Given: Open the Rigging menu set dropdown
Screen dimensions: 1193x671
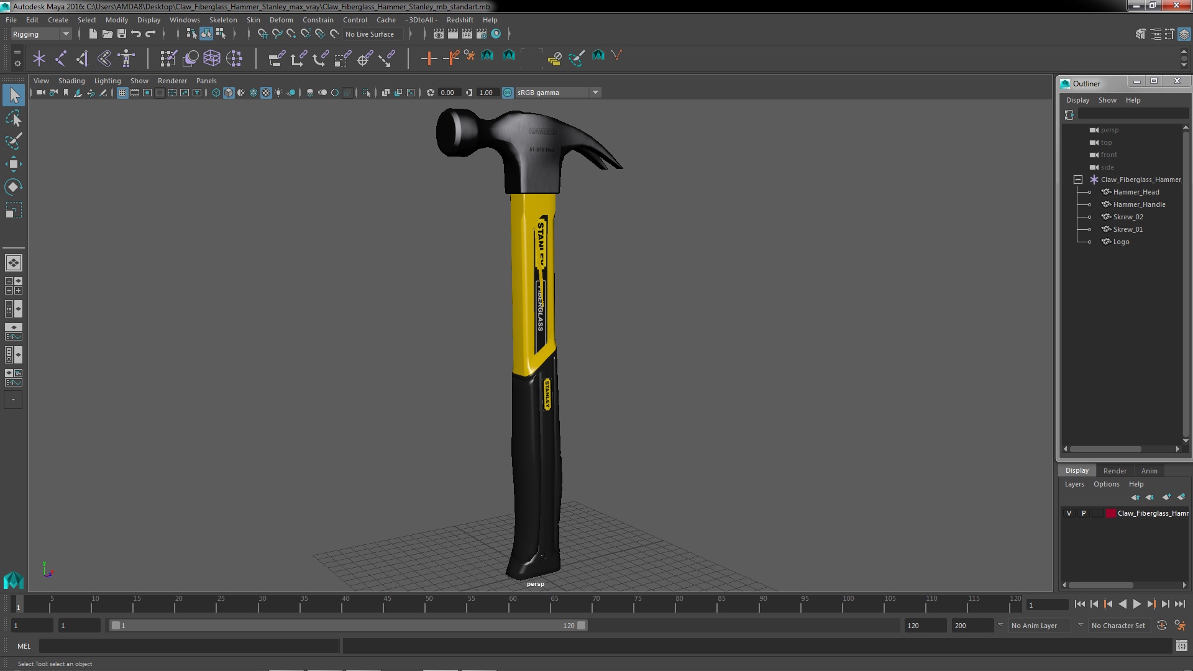Looking at the screenshot, I should pos(41,34).
